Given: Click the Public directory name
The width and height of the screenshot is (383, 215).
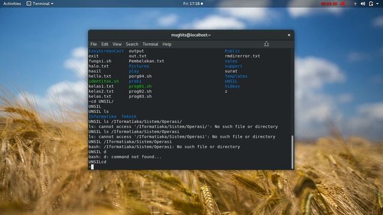Looking at the screenshot, I should (232, 51).
